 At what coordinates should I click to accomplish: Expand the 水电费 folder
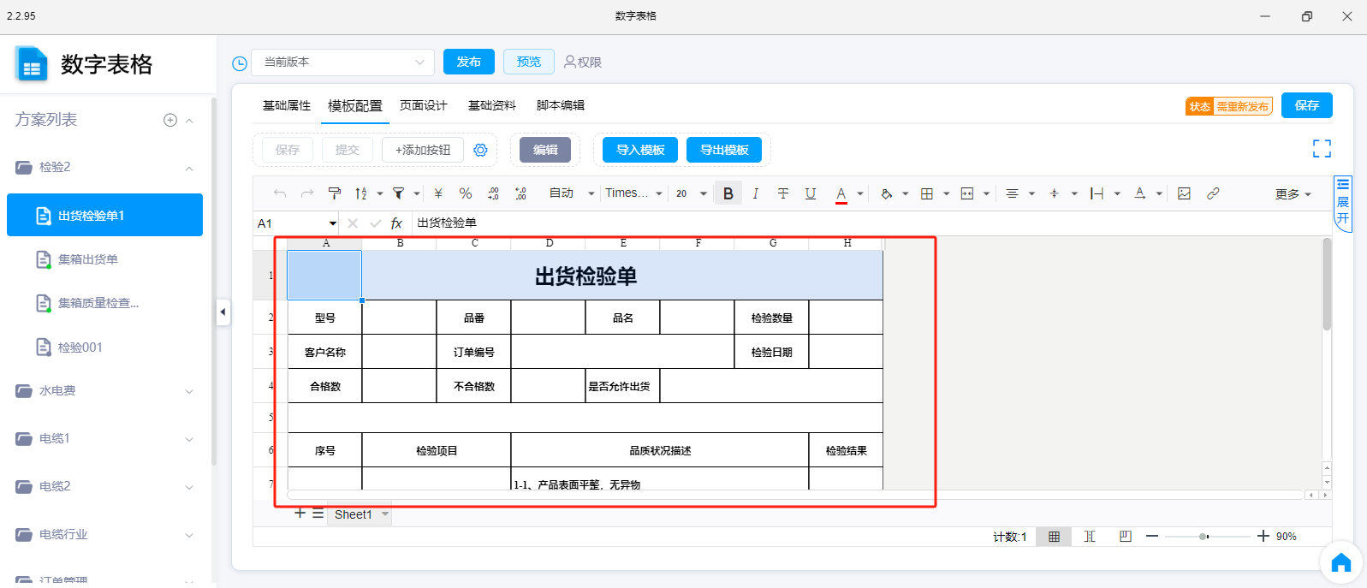(x=189, y=391)
